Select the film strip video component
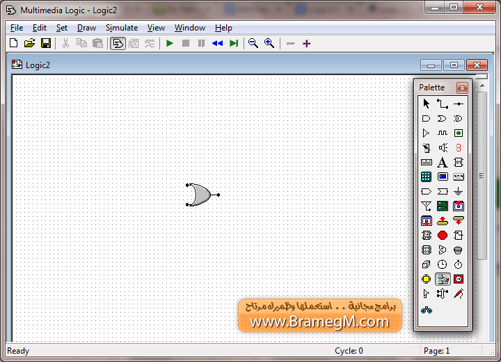The image size is (501, 362). [x=443, y=206]
